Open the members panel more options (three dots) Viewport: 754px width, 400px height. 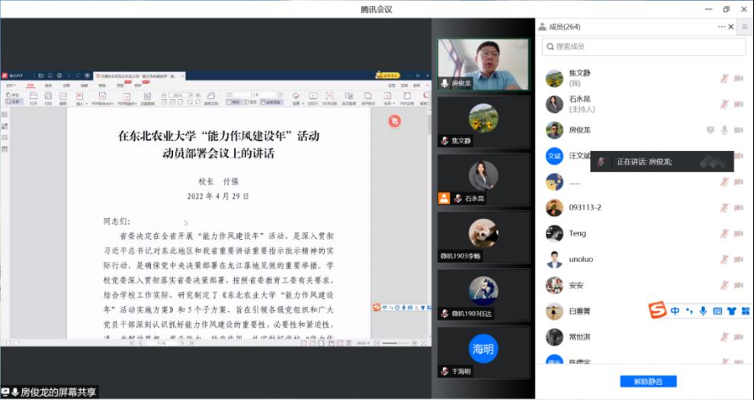[721, 27]
